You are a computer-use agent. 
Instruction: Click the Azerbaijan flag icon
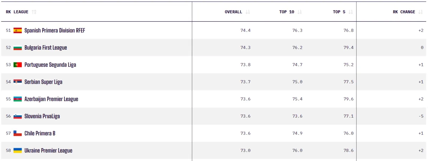(18, 99)
